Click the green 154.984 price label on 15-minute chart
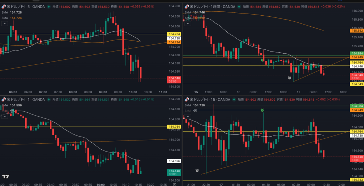 [357, 106]
